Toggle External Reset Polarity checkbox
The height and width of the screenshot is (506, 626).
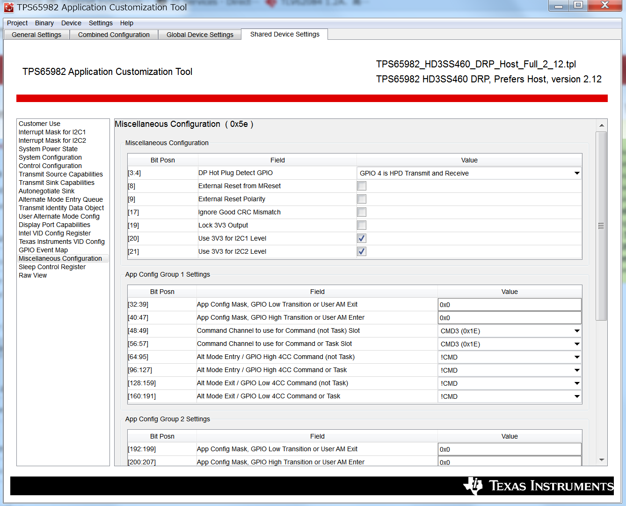tap(362, 199)
